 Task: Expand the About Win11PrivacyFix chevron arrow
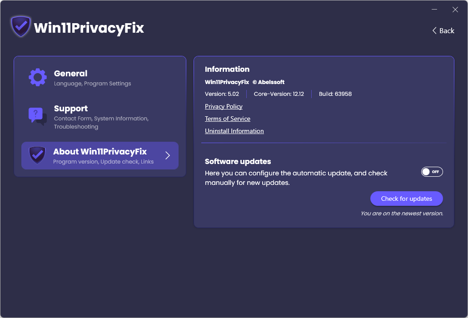tap(168, 155)
